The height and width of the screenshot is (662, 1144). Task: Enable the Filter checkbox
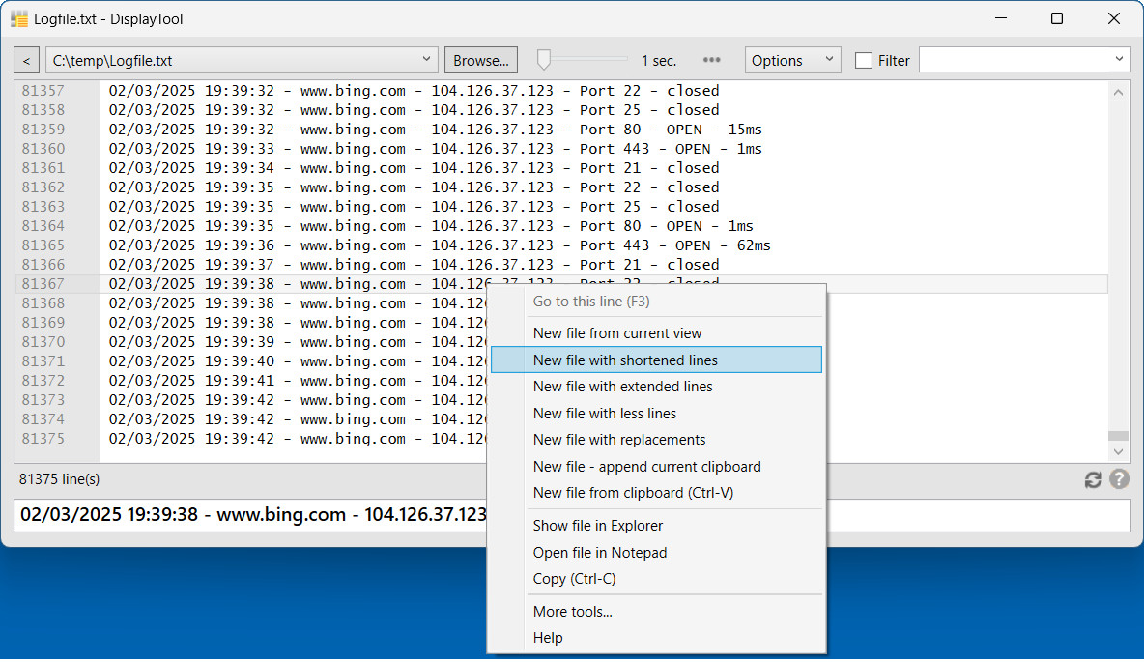(x=863, y=61)
